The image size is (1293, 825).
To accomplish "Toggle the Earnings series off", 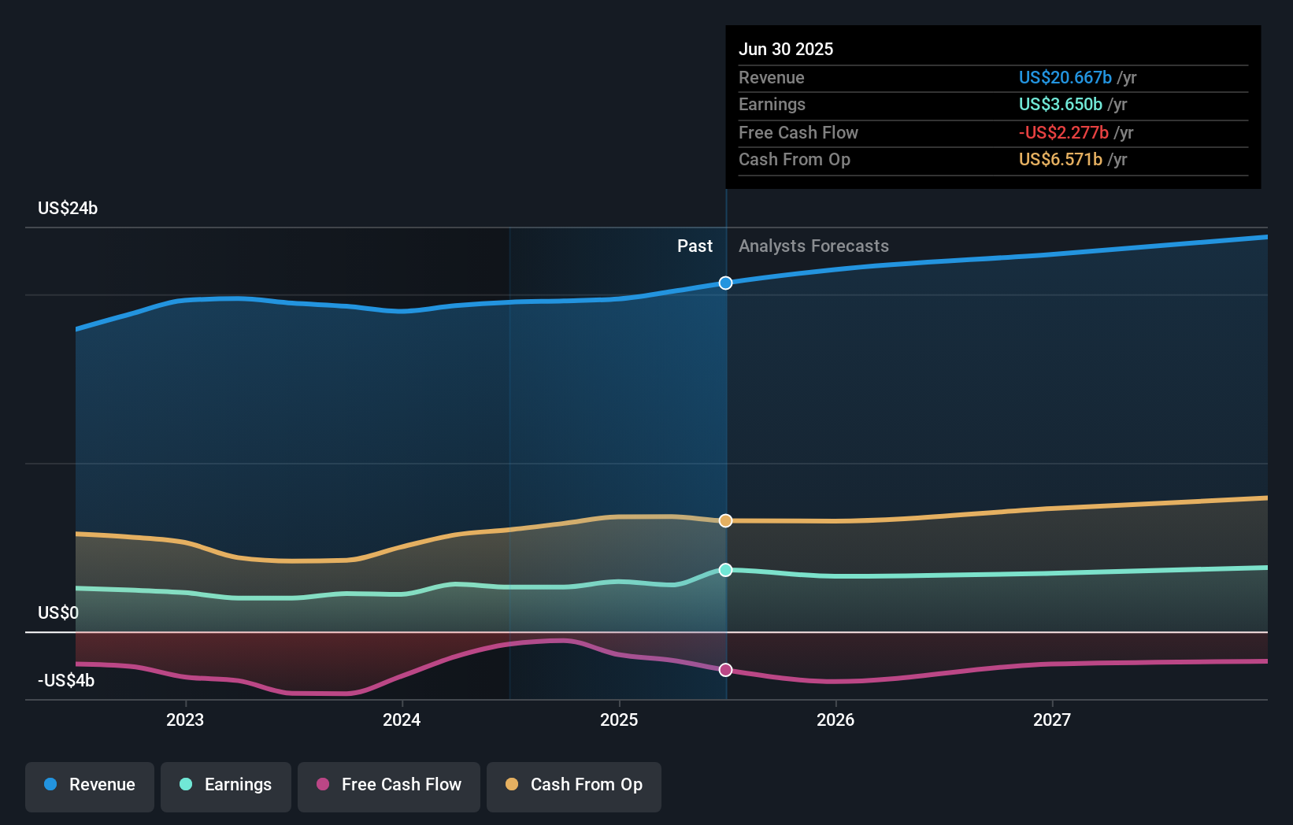I will tap(226, 785).
